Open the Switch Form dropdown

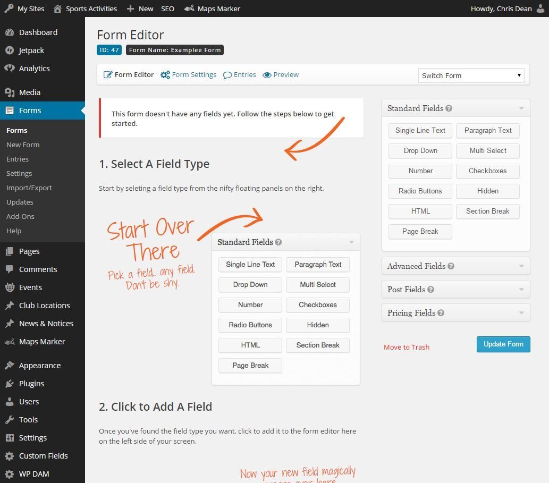tap(471, 75)
